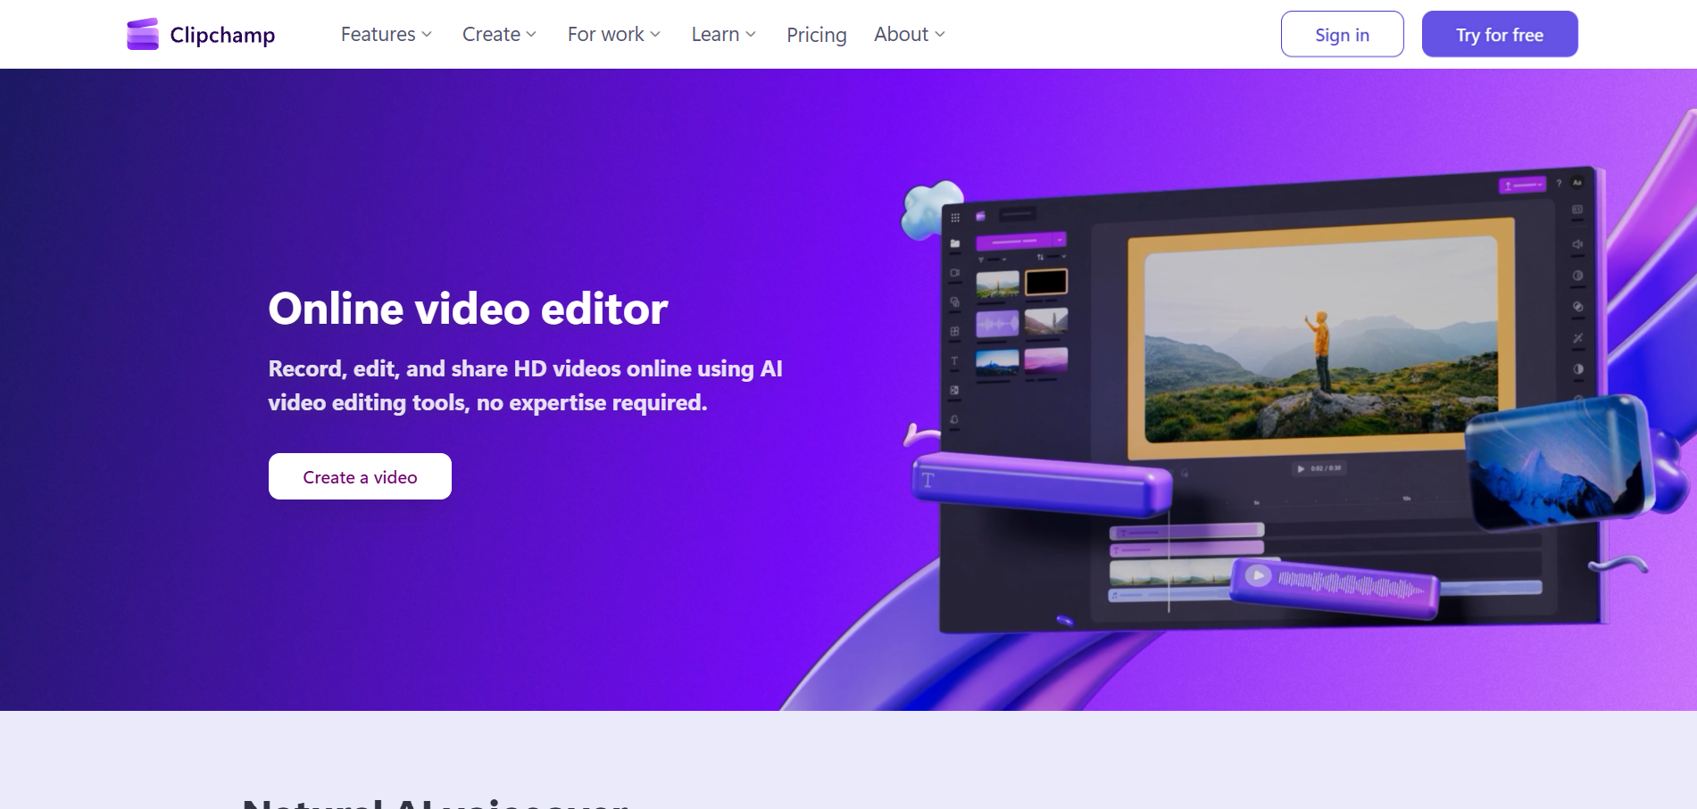Screen dimensions: 1697x809
Task: Click the Online video editor heading
Action: [468, 309]
